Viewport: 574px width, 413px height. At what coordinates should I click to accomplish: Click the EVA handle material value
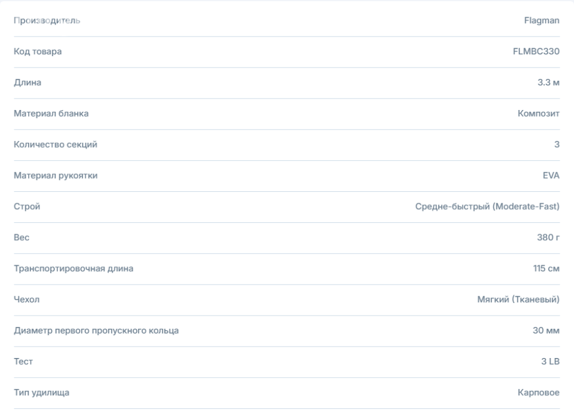[x=551, y=176]
